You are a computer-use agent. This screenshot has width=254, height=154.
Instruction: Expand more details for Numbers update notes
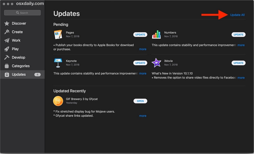click(x=241, y=45)
